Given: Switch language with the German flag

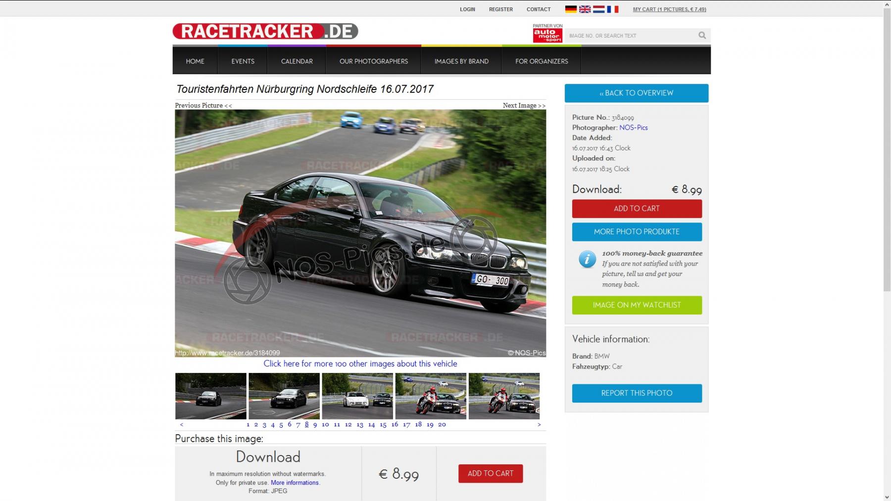Looking at the screenshot, I should tap(571, 9).
